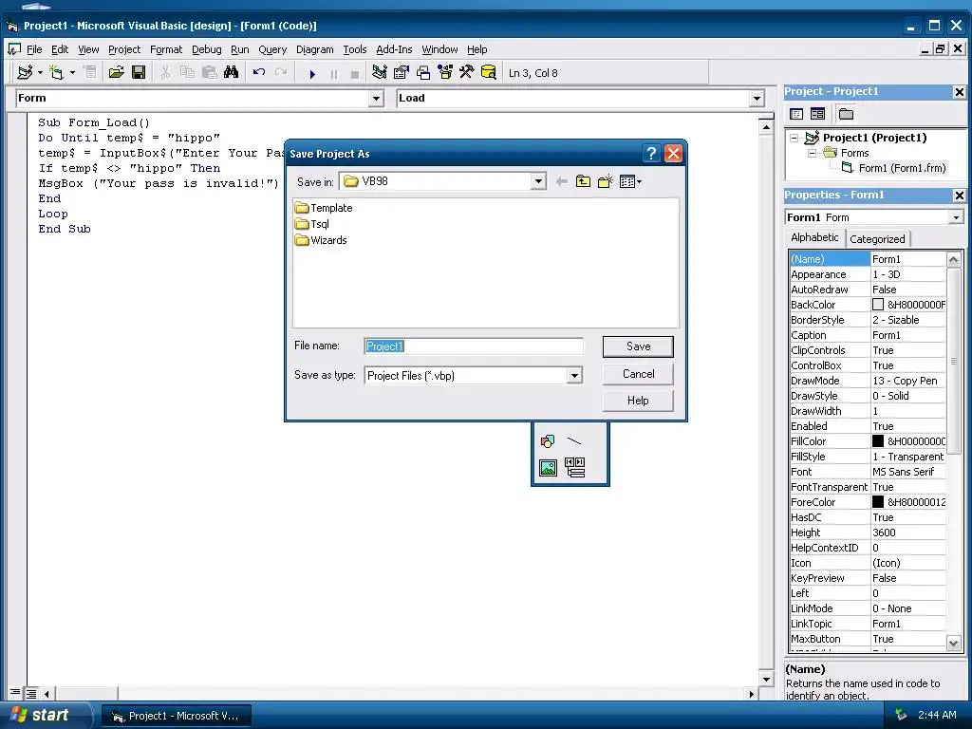Click the Procedure View icon bottom-left

(15, 693)
